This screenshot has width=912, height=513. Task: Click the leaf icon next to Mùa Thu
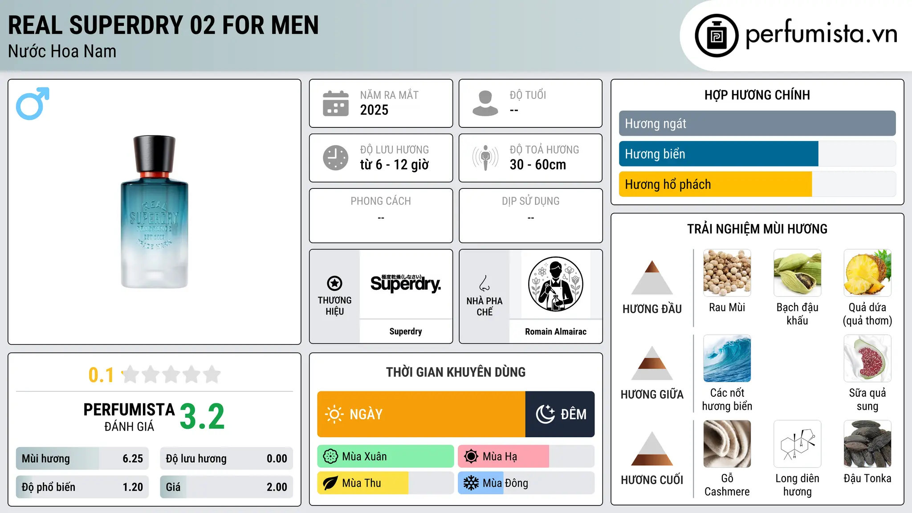pyautogui.click(x=330, y=483)
